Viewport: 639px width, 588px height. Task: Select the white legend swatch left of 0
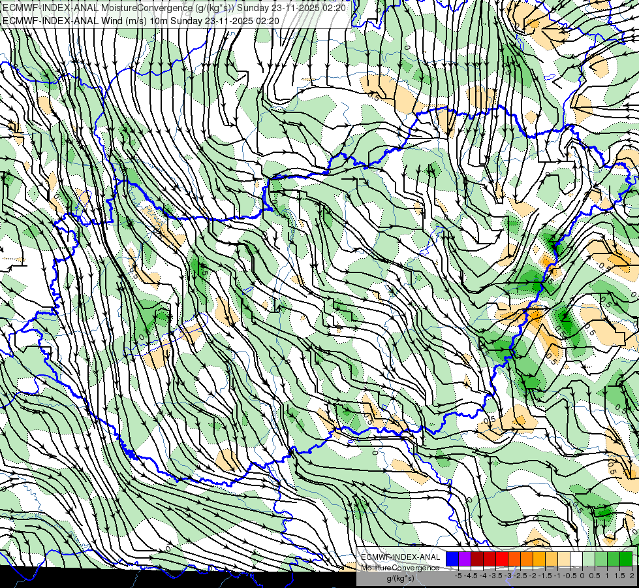pos(576,559)
